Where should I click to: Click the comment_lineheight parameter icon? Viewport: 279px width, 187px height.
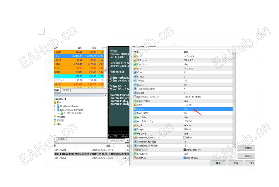(135, 146)
